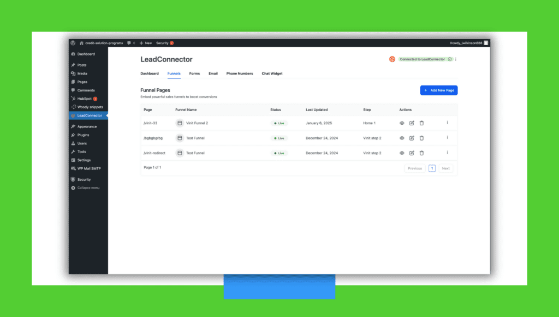Select page 1 in pagination
The height and width of the screenshot is (317, 559).
click(x=432, y=168)
